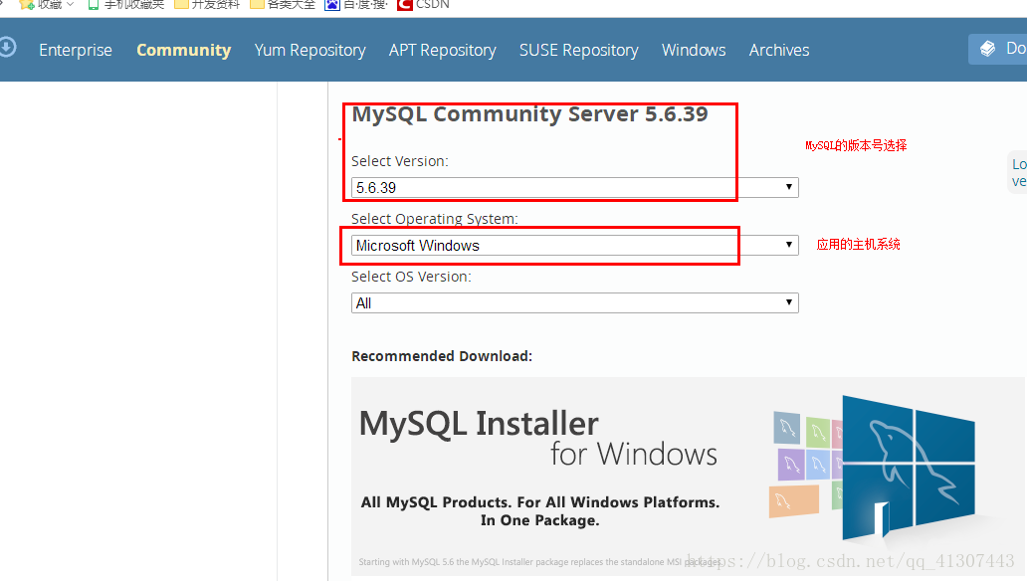Viewport: 1027px width, 581px height.
Task: Click the Windows navigation tab
Action: pyautogui.click(x=694, y=50)
